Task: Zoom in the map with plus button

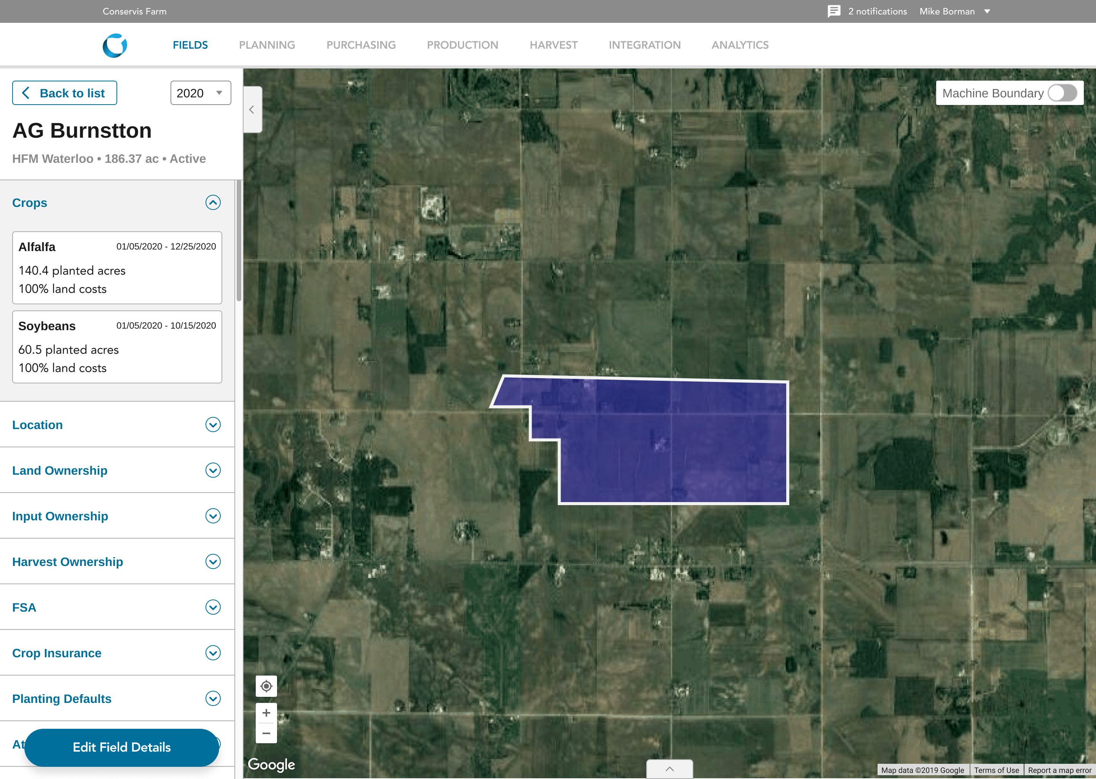Action: click(x=266, y=713)
